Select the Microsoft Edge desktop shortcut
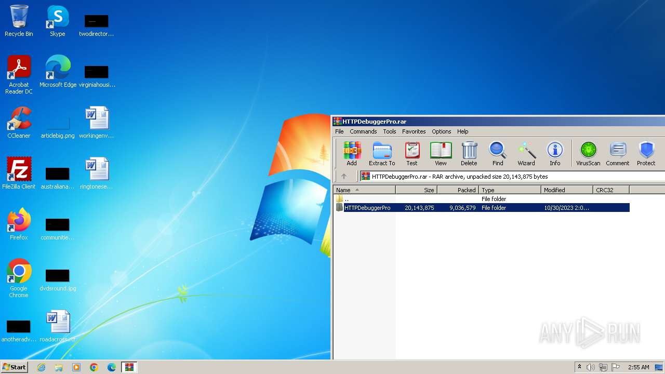Viewport: 665px width, 374px height. click(58, 72)
